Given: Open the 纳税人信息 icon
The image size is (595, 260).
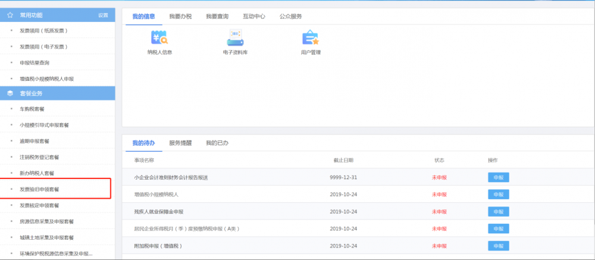Looking at the screenshot, I should coord(159,39).
